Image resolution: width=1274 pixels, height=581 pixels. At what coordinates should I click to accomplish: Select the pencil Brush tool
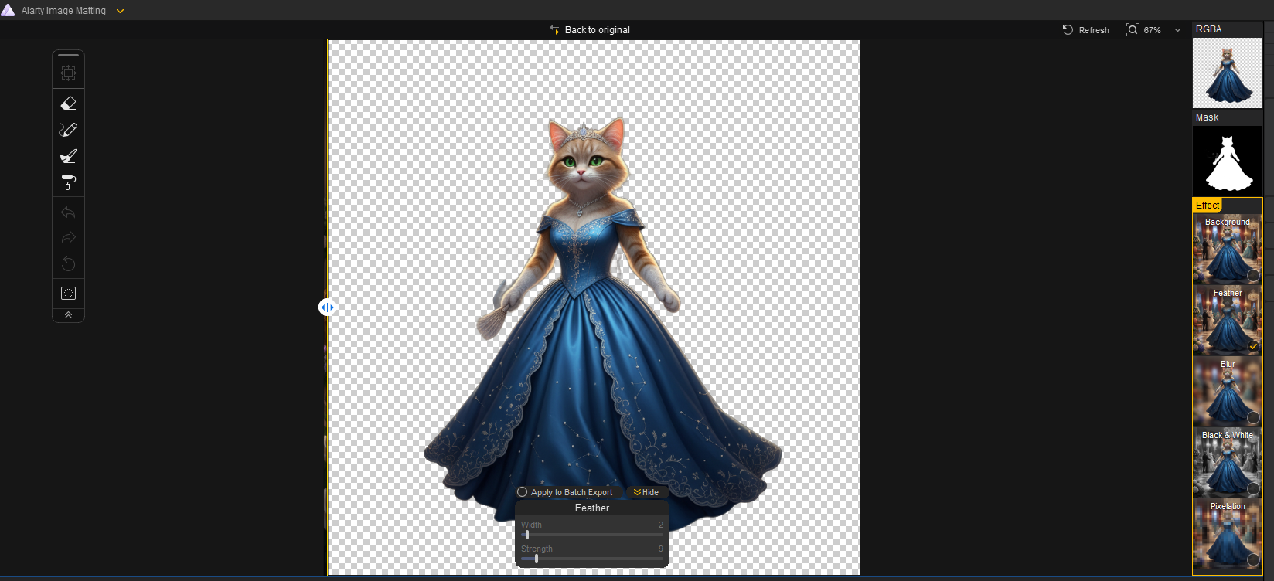point(68,130)
